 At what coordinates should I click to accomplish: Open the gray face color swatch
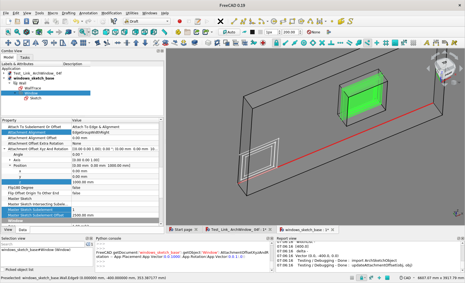[260, 32]
